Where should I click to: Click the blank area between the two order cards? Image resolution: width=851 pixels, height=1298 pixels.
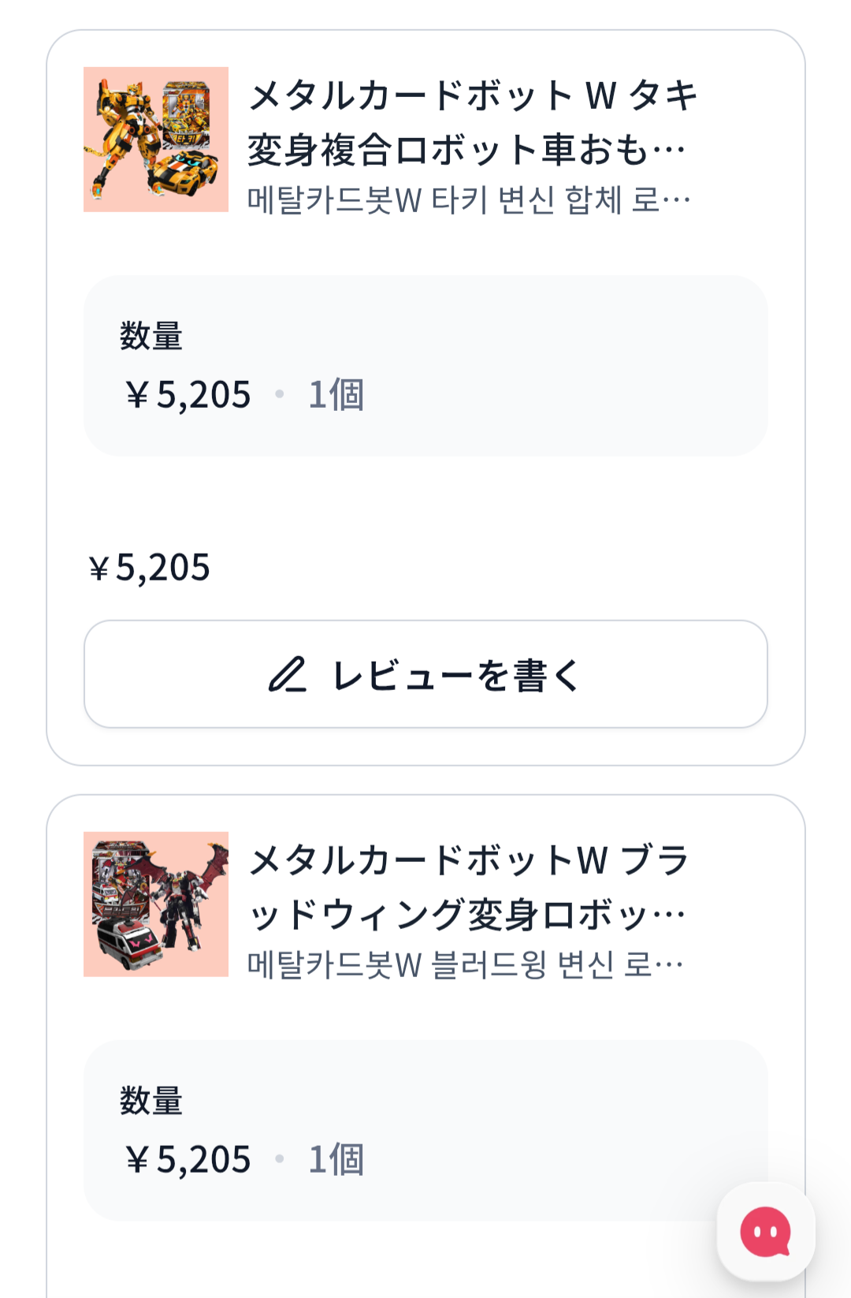(x=425, y=780)
